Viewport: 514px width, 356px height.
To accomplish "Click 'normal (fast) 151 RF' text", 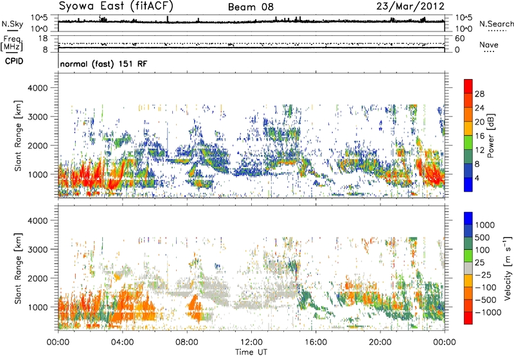I will pos(103,64).
